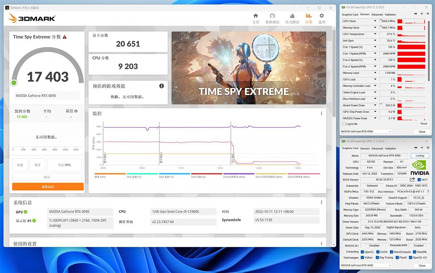This screenshot has height=273, width=435.
Task: Open the results (结果) bar chart icon
Action: [308, 16]
